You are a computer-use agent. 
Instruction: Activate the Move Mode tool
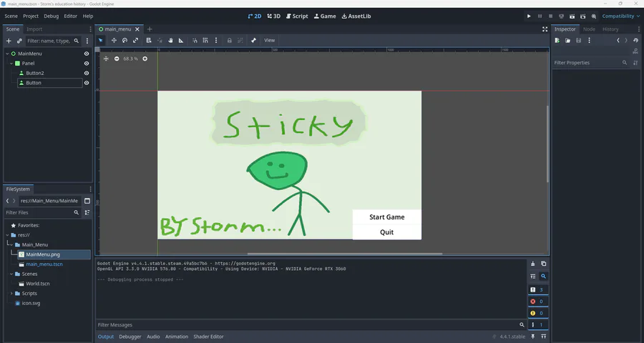114,40
